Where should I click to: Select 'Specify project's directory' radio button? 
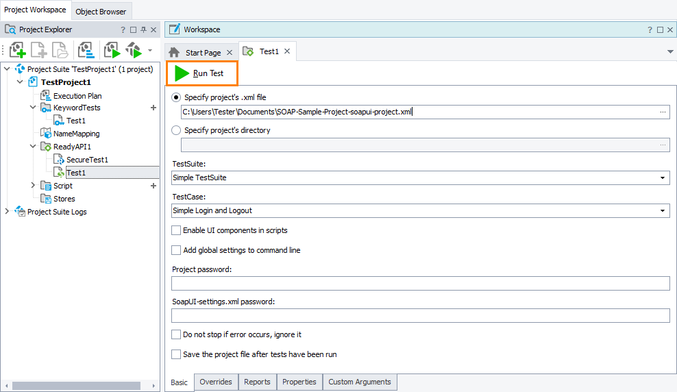point(176,130)
